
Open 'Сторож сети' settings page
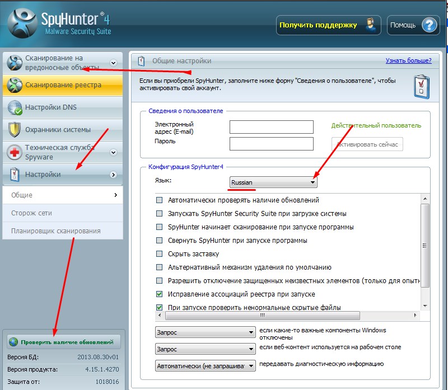[63, 213]
